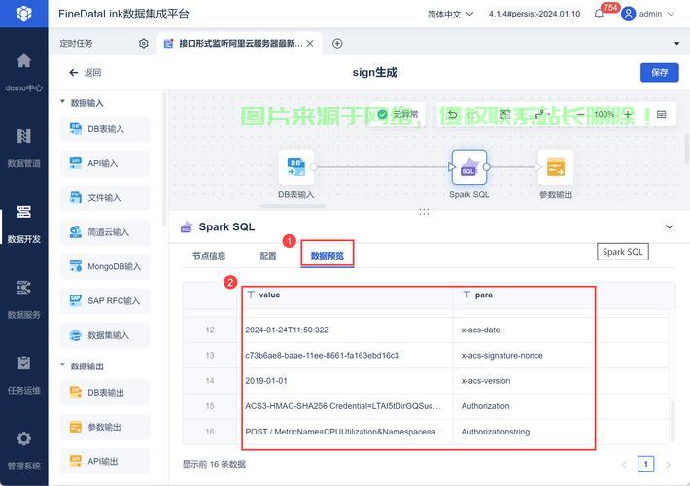The height and width of the screenshot is (486, 690).
Task: Open 数据开发 in the sidebar
Action: (23, 223)
